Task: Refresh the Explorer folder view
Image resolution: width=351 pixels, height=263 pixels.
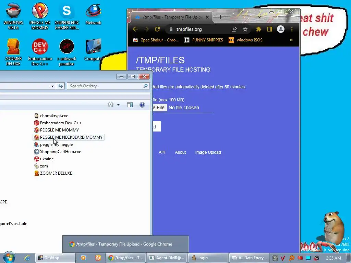Action: [x=60, y=86]
